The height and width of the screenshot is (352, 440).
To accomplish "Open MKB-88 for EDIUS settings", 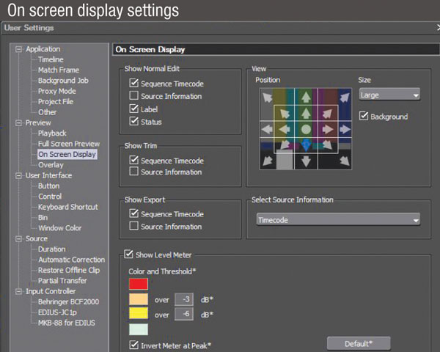I will click(67, 323).
